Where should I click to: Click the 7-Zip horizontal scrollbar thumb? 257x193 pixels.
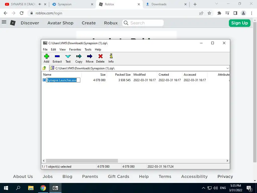tap(82, 161)
